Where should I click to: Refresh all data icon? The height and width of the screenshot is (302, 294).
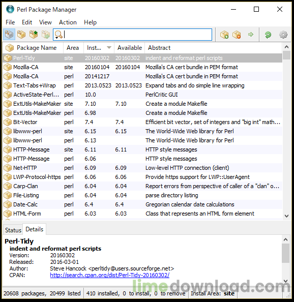point(268,35)
